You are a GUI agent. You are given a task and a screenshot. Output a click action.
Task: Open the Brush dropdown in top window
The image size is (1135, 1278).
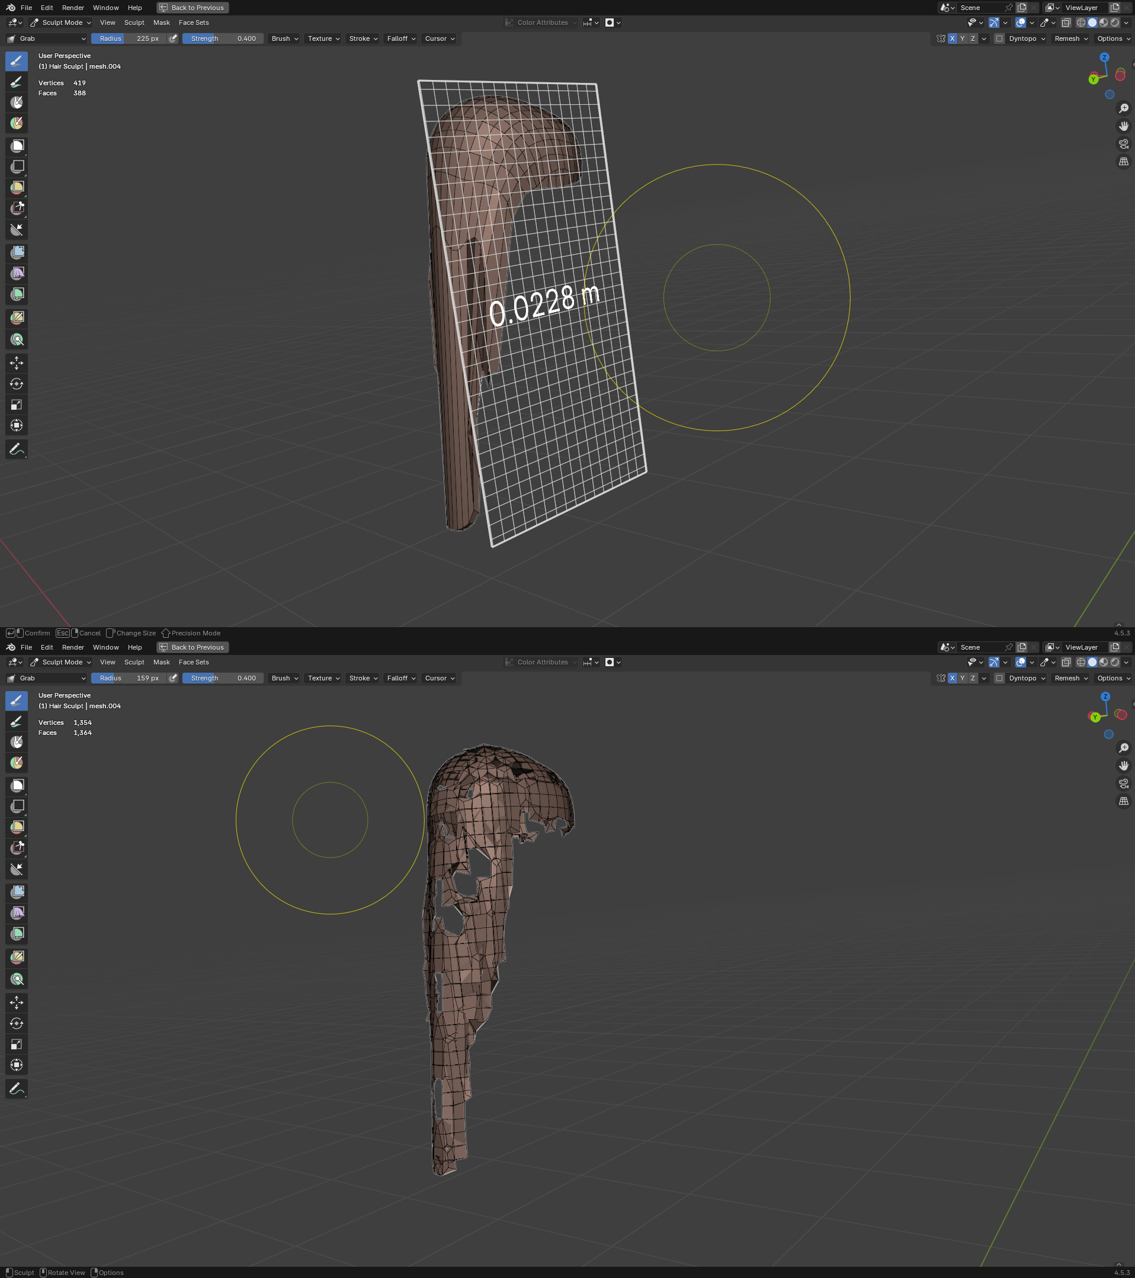[284, 38]
